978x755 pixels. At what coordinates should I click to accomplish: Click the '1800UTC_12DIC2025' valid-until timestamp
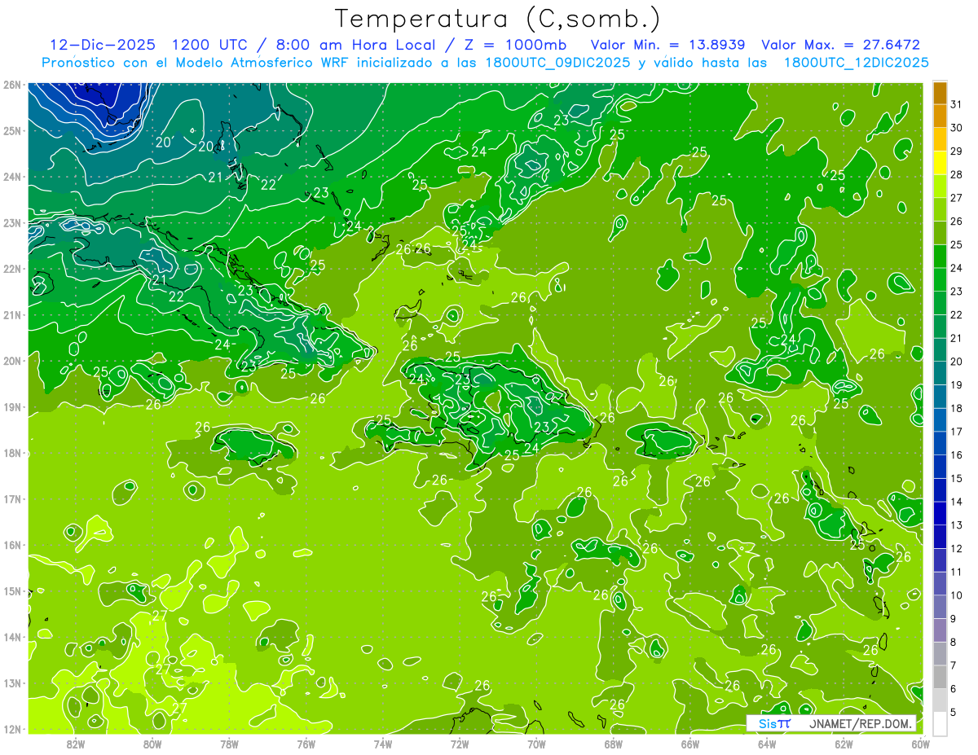856,63
